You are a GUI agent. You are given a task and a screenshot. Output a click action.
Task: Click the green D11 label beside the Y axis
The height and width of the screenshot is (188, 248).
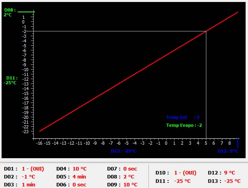pos(10,80)
